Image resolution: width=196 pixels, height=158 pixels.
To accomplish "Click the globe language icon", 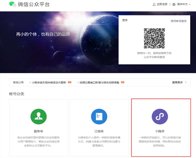I will point(174,4).
